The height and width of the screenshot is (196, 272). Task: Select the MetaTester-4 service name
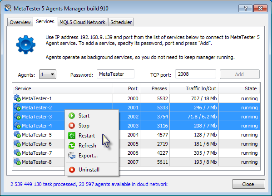37,126
